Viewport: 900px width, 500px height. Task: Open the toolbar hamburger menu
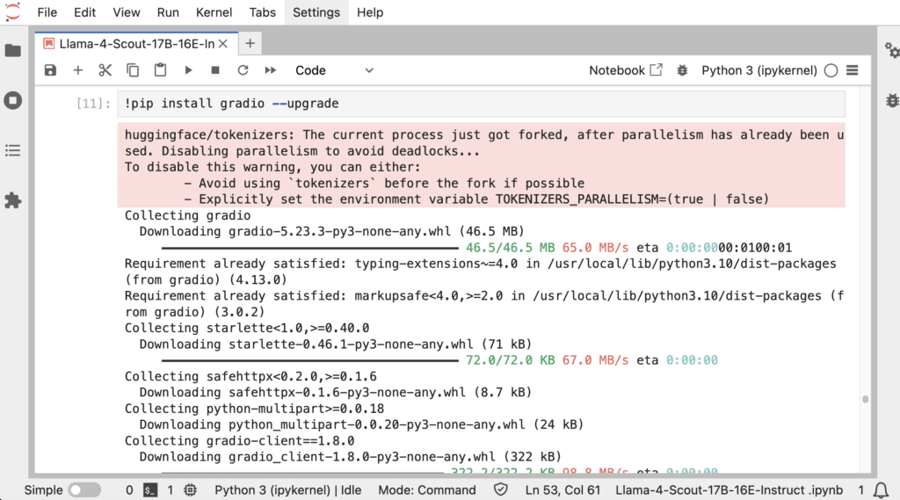(853, 70)
